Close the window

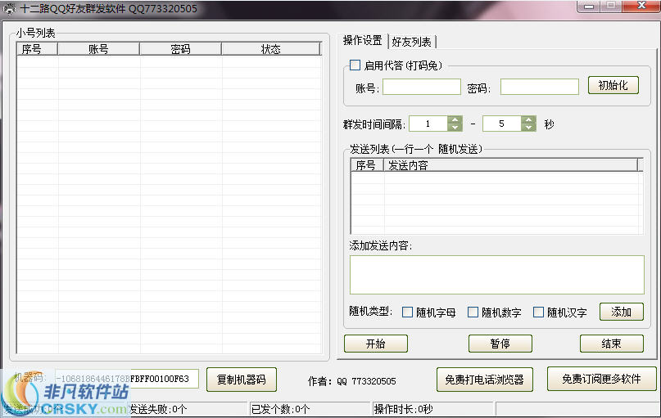tap(641, 6)
